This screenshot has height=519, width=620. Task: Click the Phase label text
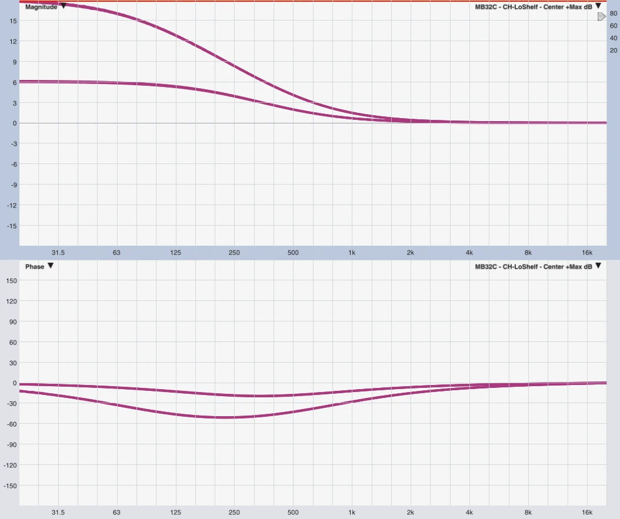pos(35,267)
